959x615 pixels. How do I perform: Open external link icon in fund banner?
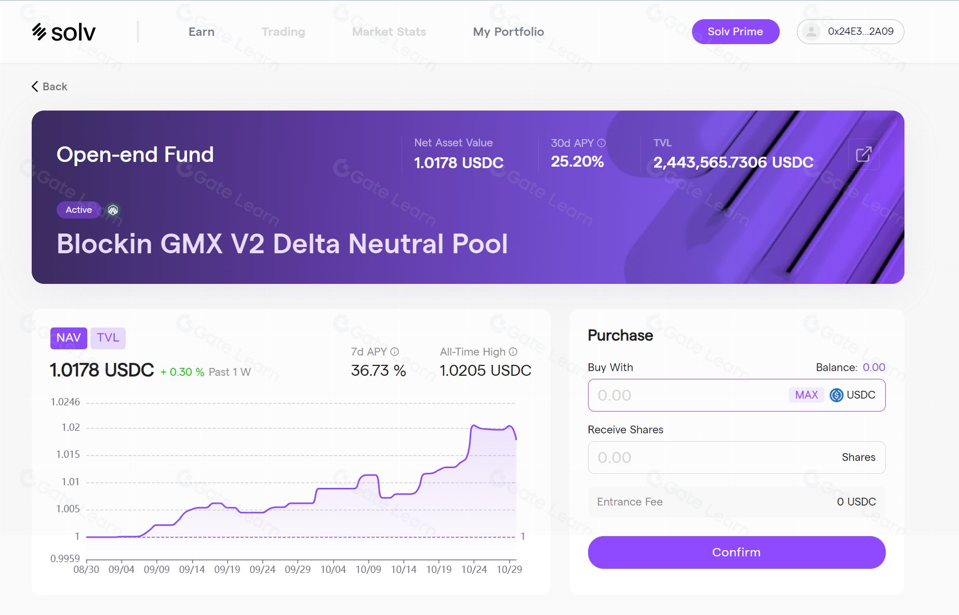tap(863, 154)
